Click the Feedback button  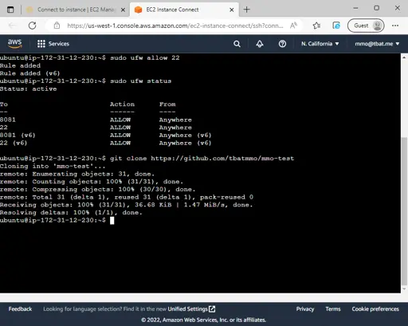[x=20, y=309]
